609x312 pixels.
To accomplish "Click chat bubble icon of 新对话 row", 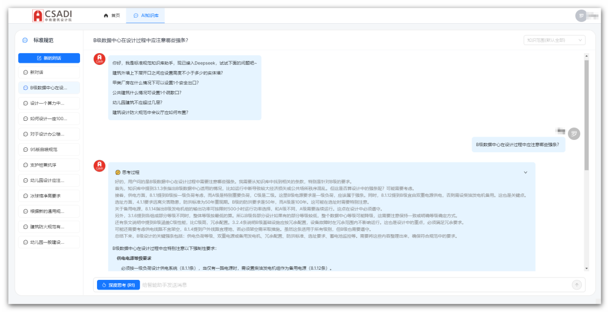I will tap(25, 72).
